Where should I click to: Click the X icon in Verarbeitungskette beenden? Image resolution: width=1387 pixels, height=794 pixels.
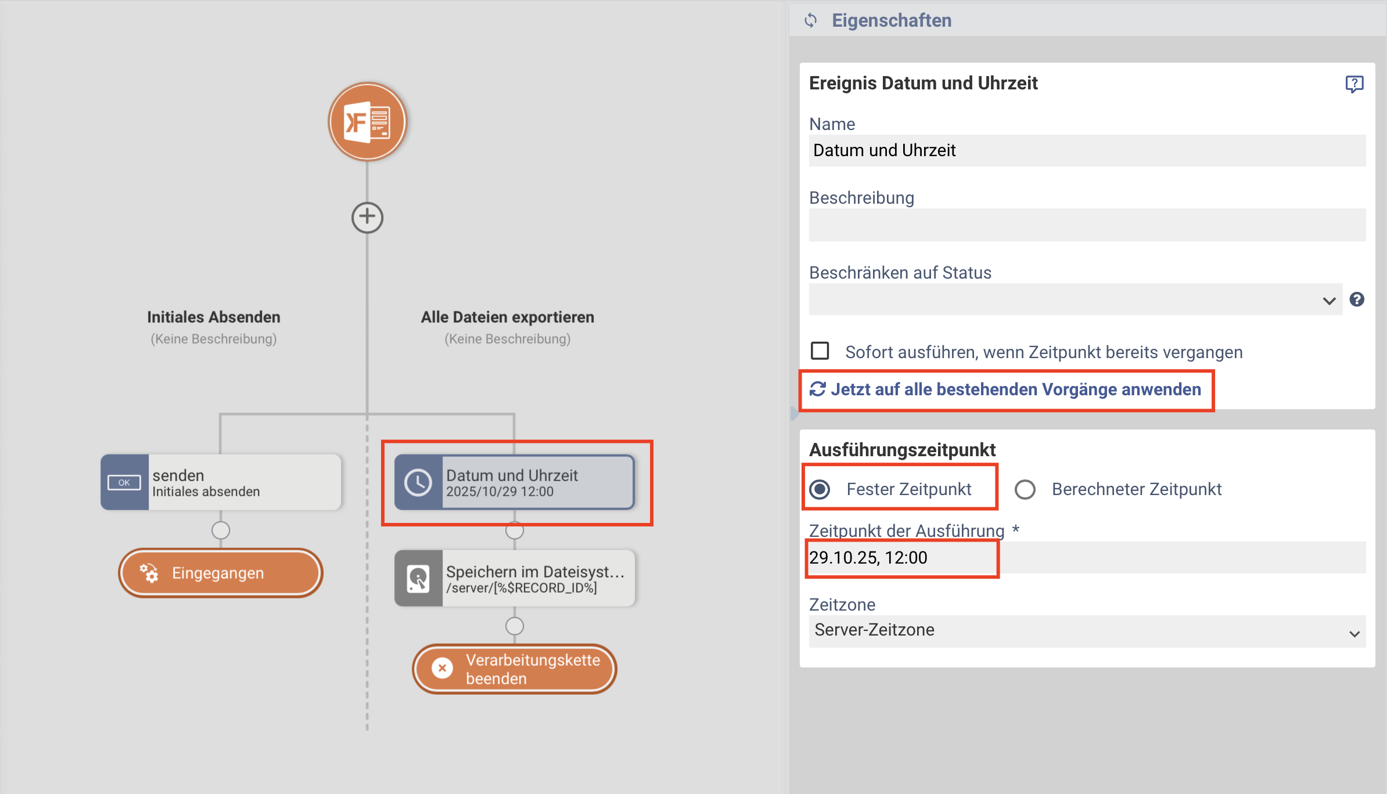[443, 669]
